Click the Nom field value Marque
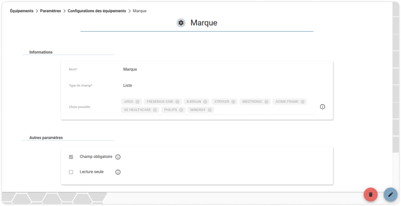This screenshot has height=206, width=401. tap(130, 69)
